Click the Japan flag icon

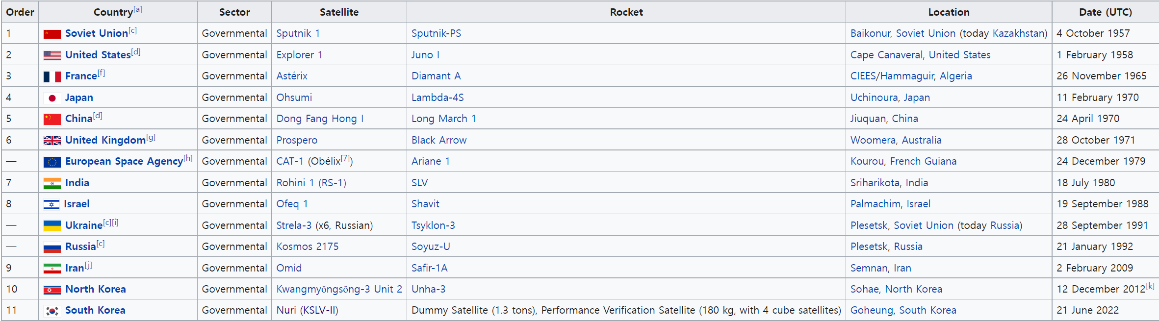(x=52, y=98)
